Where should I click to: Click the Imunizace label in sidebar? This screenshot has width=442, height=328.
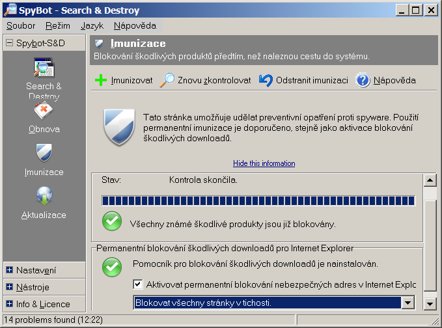click(44, 172)
